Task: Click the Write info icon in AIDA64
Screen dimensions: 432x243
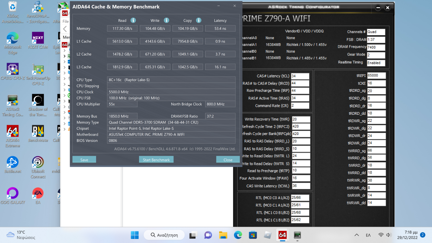Action: pos(167,20)
